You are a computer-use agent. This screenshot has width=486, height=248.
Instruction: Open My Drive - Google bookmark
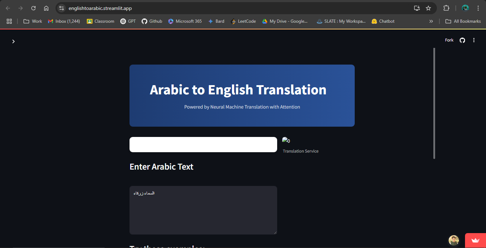285,21
